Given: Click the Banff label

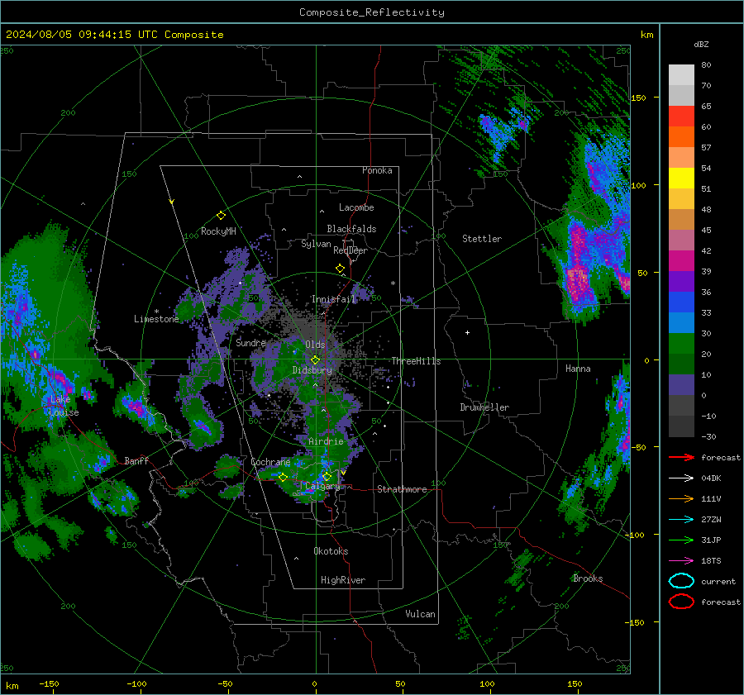Looking at the screenshot, I should [136, 460].
